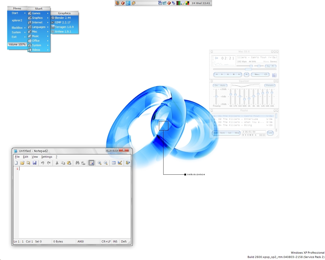Expand the Videos submenu
Image resolution: width=325 pixels, height=260 pixels.
point(39,50)
